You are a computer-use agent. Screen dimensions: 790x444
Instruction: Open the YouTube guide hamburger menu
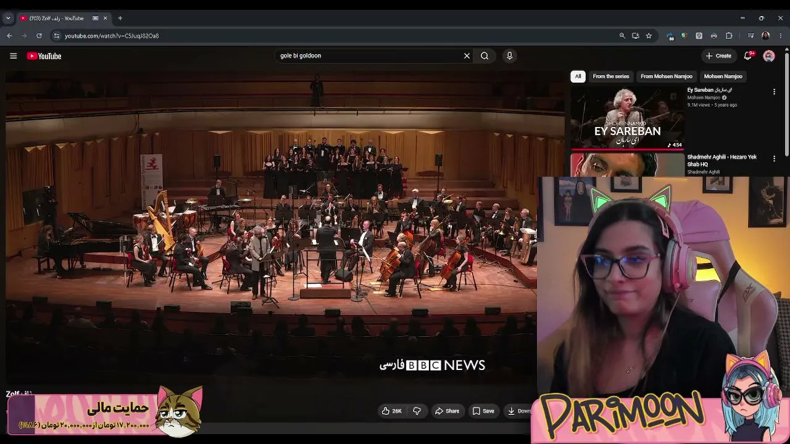coord(13,56)
